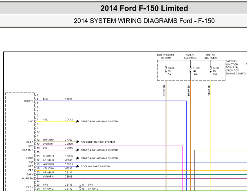This screenshot has width=247, height=191.
Task: Click pin number 22 on the connector
Action: point(38,180)
